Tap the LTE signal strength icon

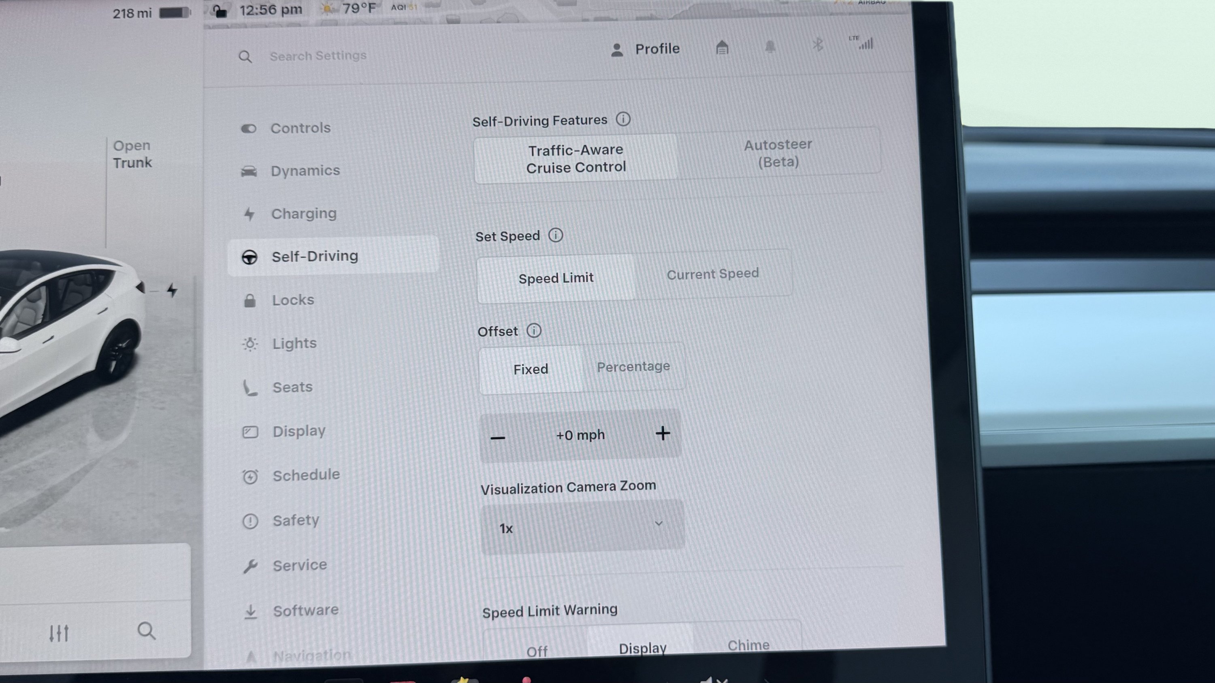862,43
